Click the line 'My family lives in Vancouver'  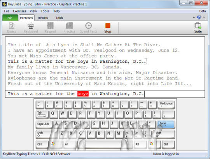(x=65, y=67)
